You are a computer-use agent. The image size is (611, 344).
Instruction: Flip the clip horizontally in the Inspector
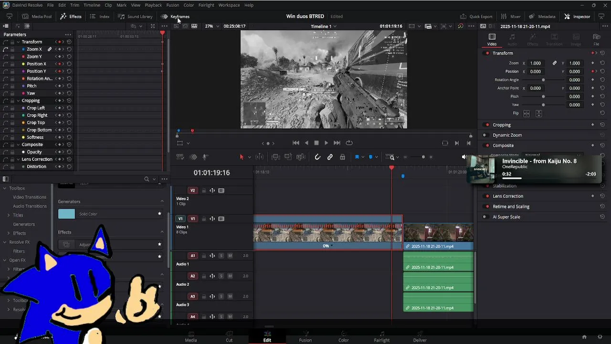(527, 113)
